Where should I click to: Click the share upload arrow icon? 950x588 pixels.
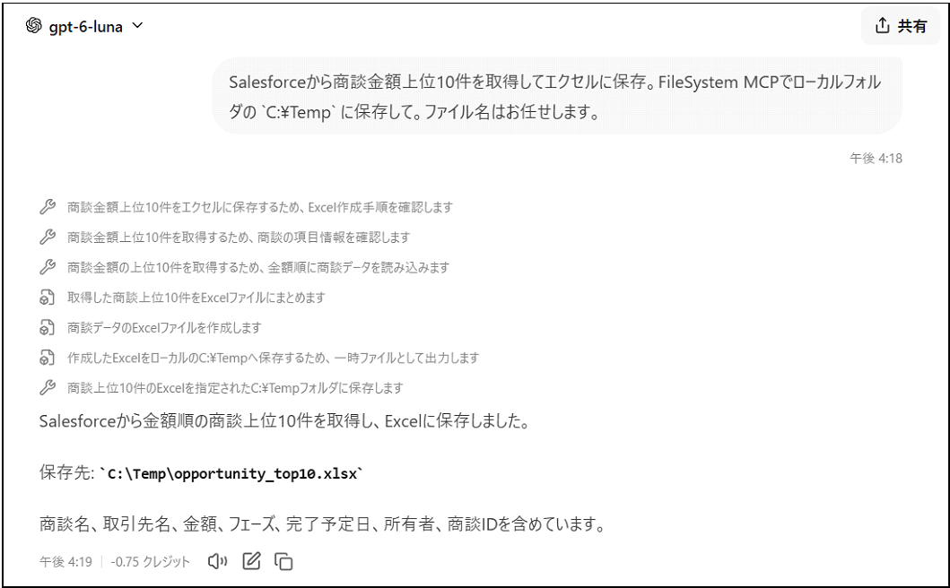click(882, 25)
